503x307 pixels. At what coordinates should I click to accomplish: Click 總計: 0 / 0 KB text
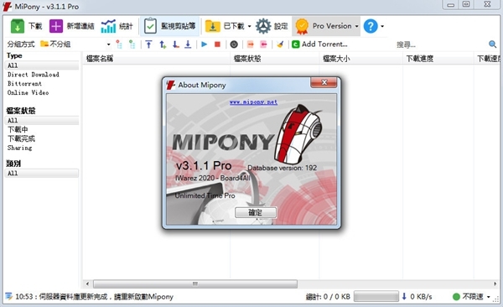[x=328, y=296]
